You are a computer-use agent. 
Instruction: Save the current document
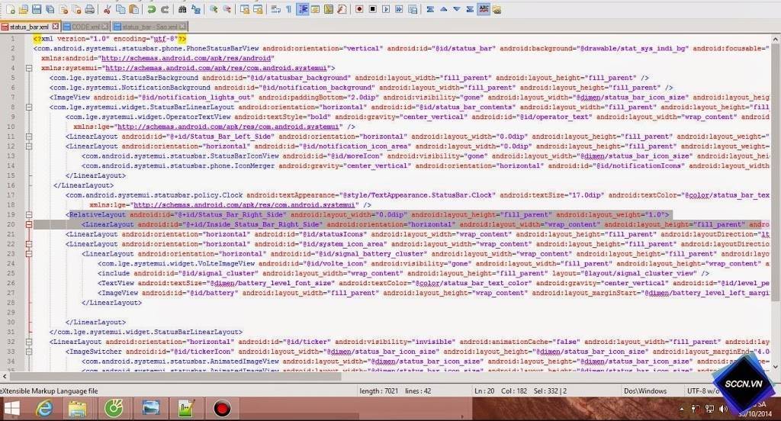(x=37, y=9)
